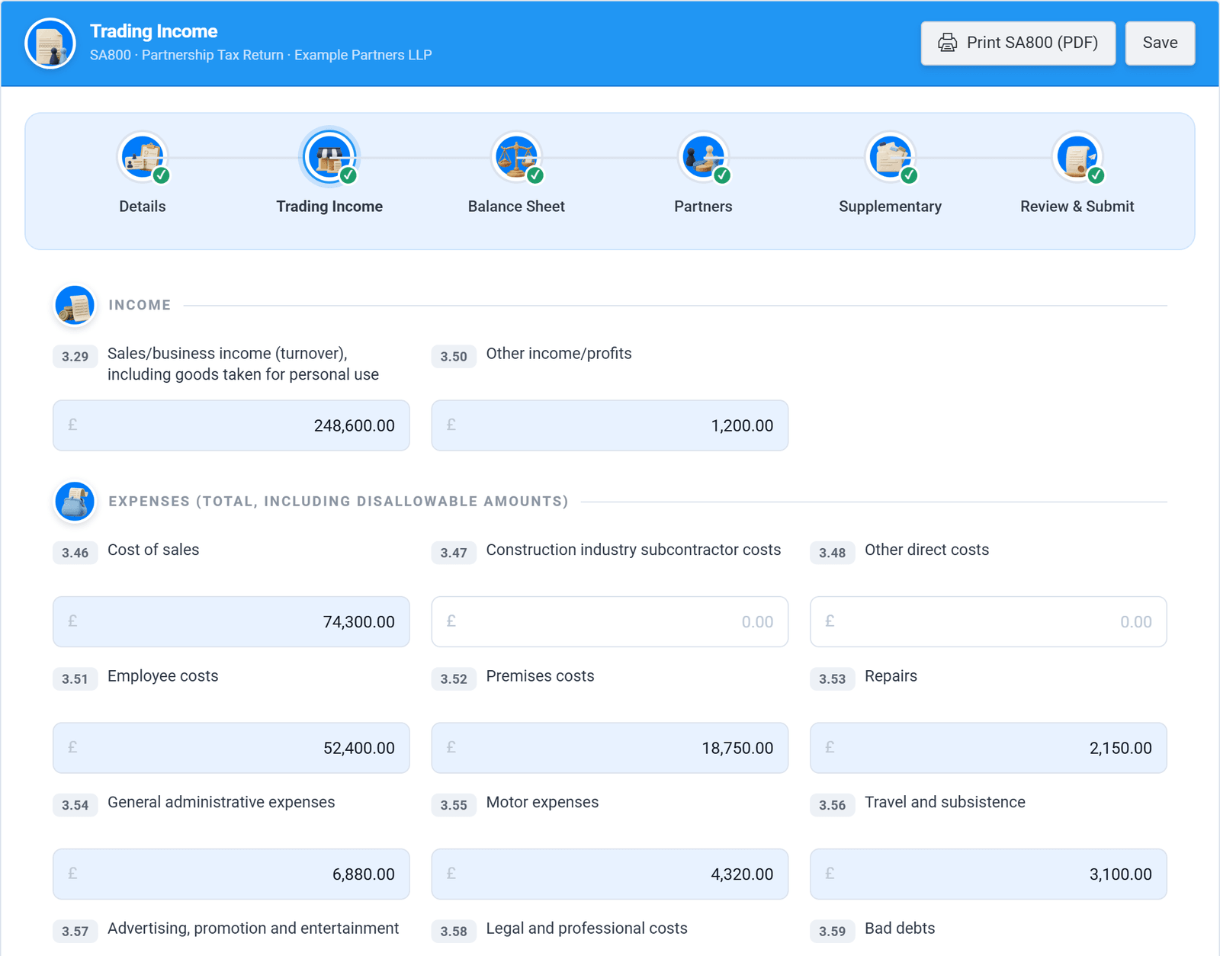Click the Bad debts label
This screenshot has height=956, width=1220.
[x=900, y=929]
